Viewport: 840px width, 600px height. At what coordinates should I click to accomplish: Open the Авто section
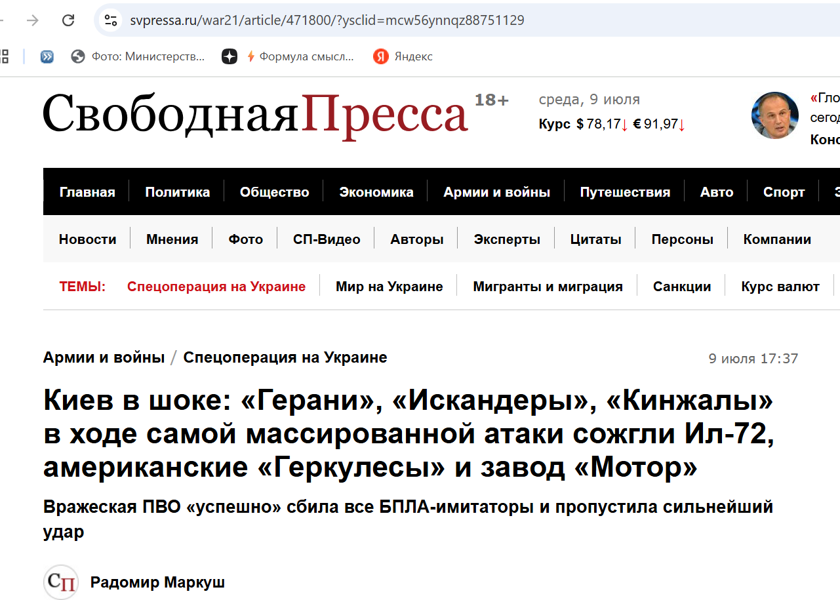[x=717, y=192]
